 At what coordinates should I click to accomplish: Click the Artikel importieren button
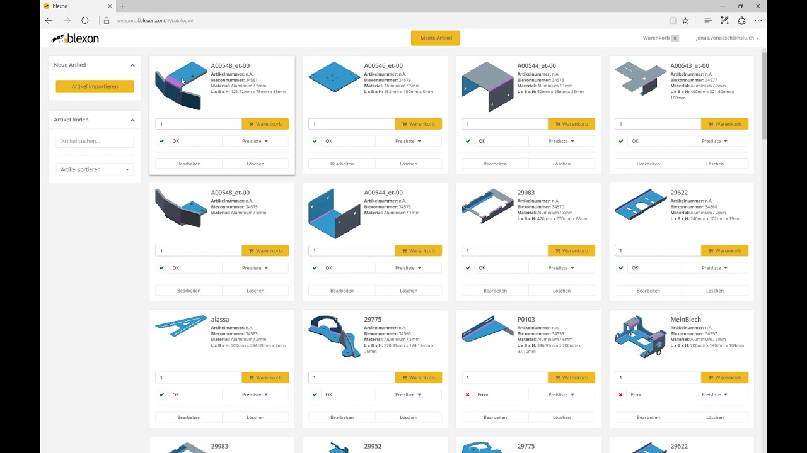95,86
